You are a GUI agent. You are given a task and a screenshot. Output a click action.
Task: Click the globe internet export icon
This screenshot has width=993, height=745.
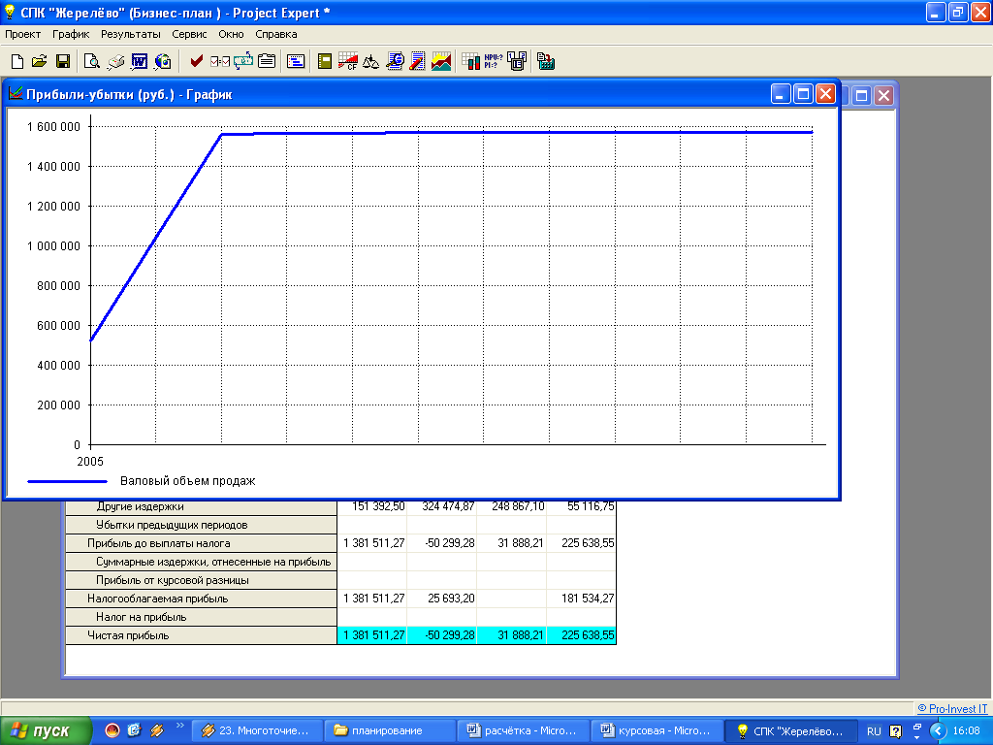[163, 61]
